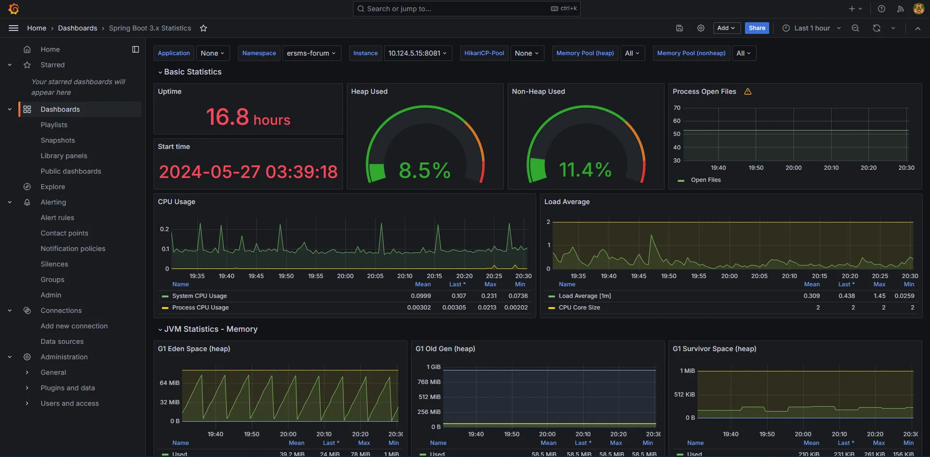Open the help menu

click(881, 9)
